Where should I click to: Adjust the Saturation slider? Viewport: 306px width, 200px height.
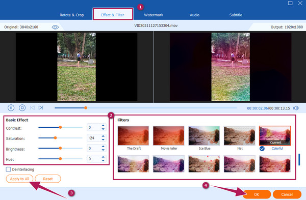[55, 138]
